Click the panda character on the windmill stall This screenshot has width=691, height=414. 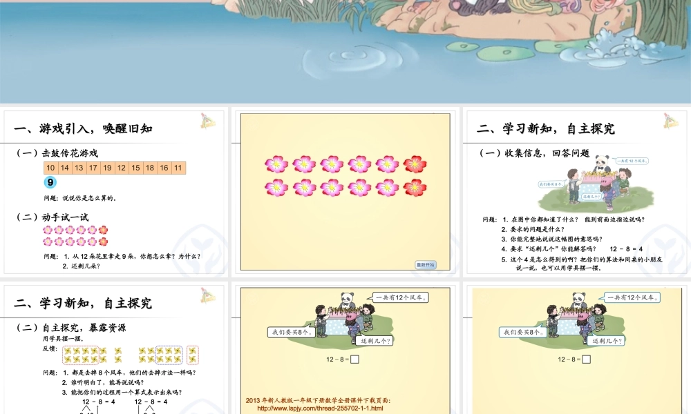tap(347, 299)
